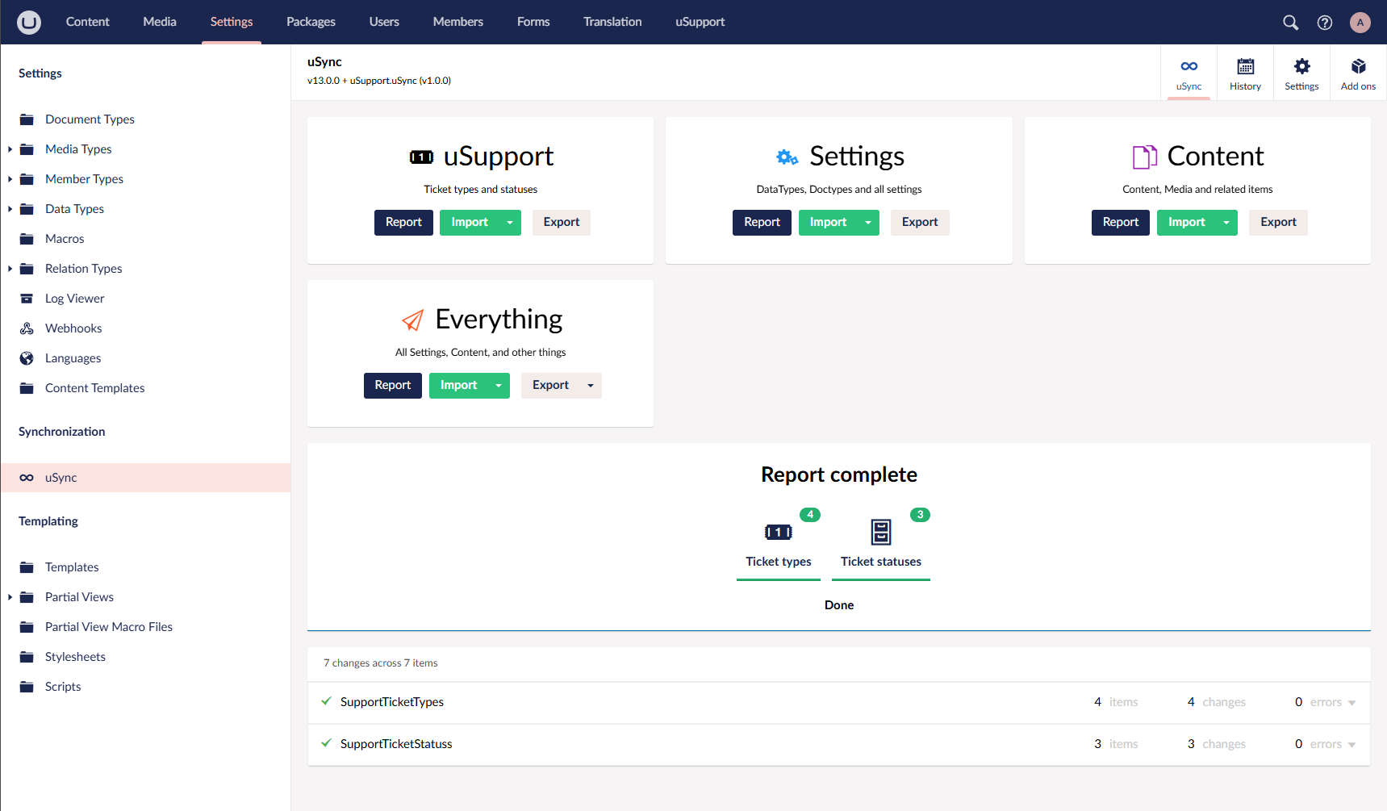Click the Umbraco logo icon
Image resolution: width=1387 pixels, height=811 pixels.
click(x=29, y=22)
